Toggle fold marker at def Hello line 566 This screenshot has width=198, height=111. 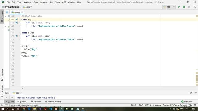20,23
